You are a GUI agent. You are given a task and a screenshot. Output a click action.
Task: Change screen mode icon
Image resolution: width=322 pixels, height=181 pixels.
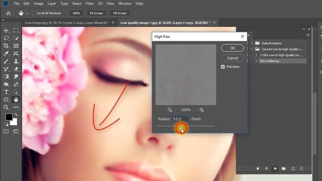click(x=16, y=131)
